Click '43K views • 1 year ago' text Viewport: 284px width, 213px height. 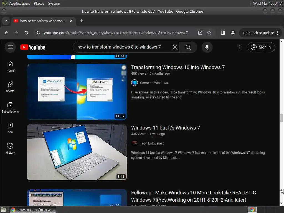[148, 134]
